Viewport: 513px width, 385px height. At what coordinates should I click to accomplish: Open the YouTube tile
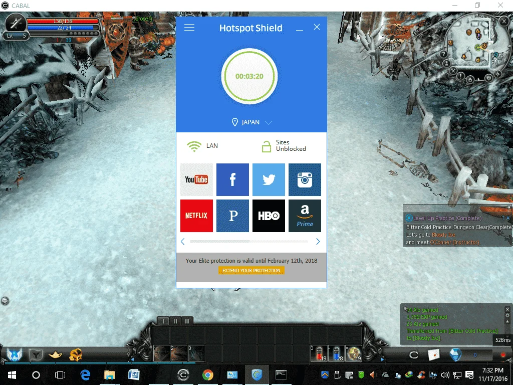(x=196, y=179)
